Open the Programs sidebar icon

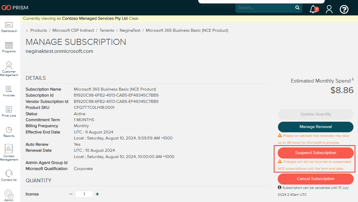tap(9, 47)
